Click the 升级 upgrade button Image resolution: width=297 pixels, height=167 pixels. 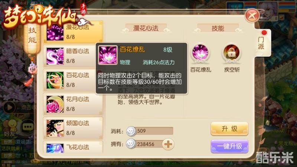click(229, 129)
